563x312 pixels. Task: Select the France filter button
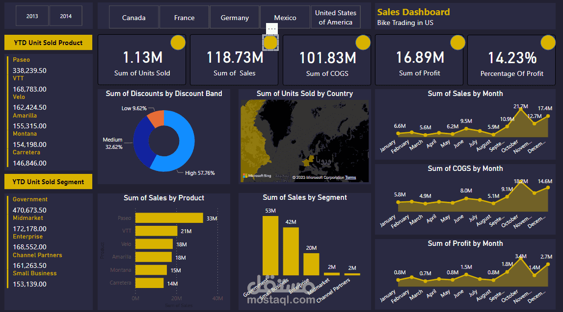(x=184, y=17)
